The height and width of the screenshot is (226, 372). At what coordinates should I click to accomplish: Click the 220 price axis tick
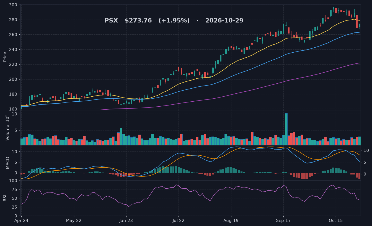13,65
